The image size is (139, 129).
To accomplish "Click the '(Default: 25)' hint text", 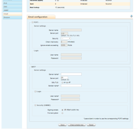I will point(65,80).
